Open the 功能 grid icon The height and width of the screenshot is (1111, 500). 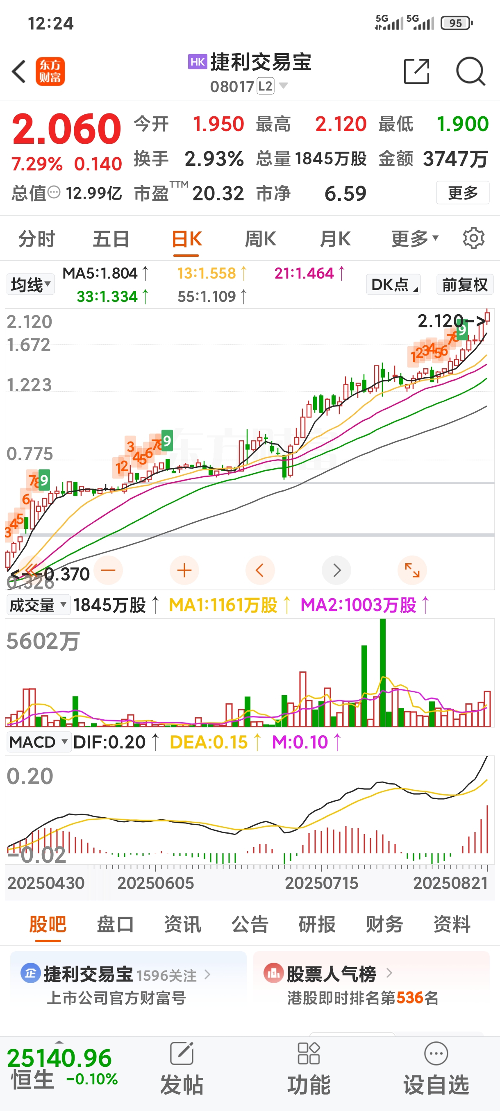309,1054
